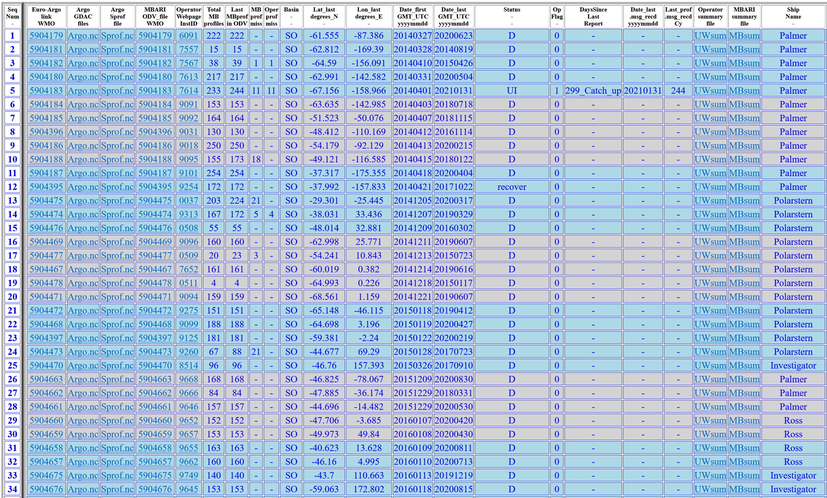
Task: Open MBsum summary for row 5
Action: click(x=744, y=90)
